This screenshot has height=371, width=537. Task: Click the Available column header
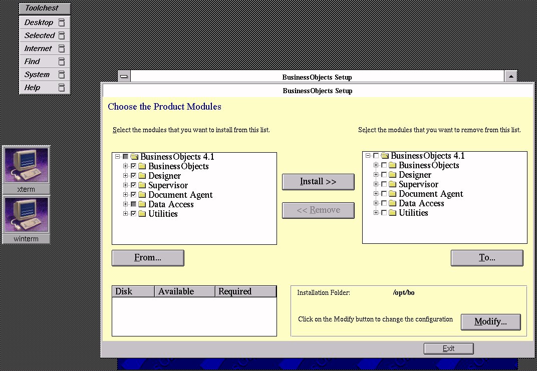[185, 291]
